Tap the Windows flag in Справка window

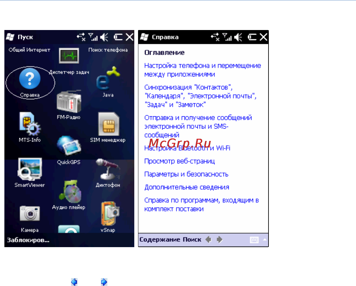(x=144, y=37)
